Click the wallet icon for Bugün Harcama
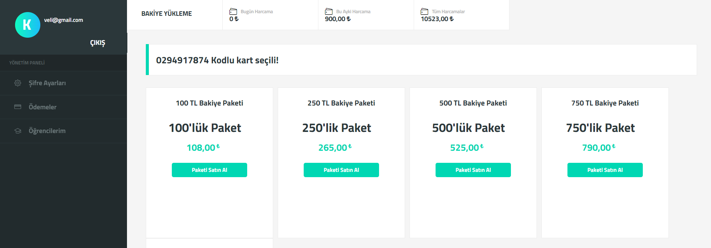This screenshot has height=248, width=711. click(x=233, y=11)
